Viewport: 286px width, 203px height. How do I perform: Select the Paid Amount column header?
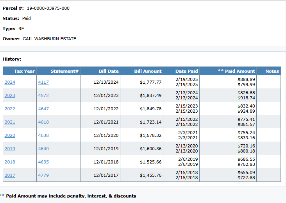point(236,71)
